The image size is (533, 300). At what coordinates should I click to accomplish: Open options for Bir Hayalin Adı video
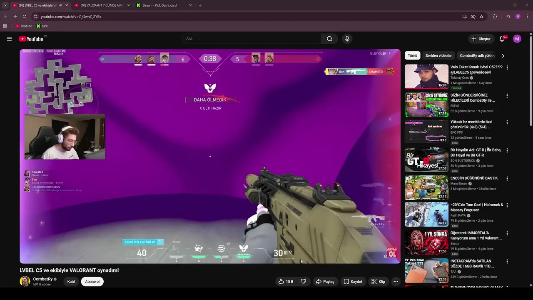507,150
